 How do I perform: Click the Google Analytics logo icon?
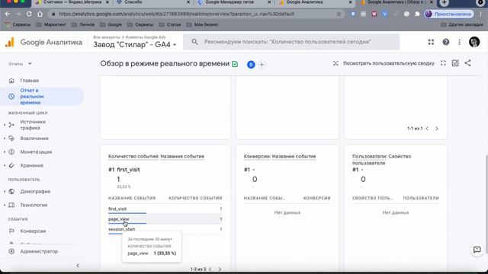click(10, 43)
